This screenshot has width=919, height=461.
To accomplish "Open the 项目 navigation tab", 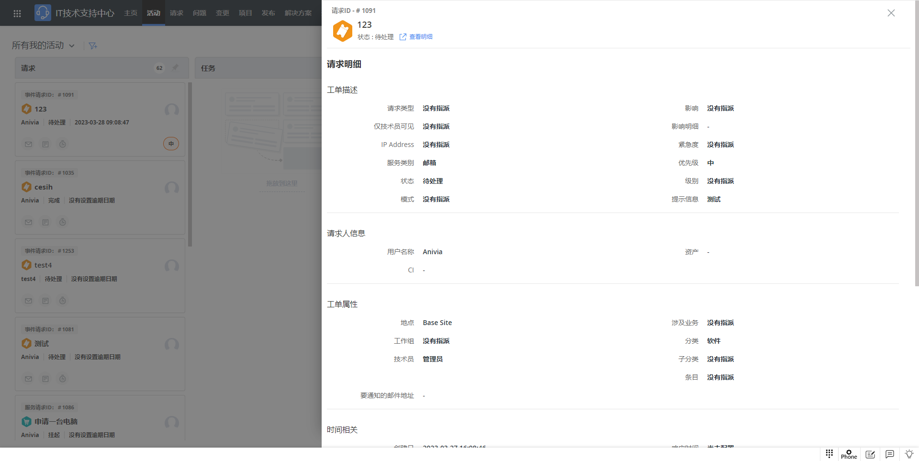I will (246, 13).
